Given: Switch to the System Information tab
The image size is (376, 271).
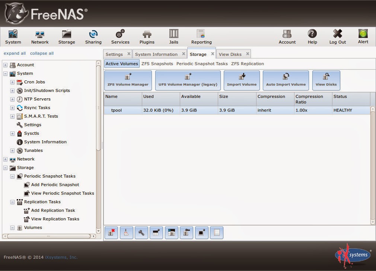Looking at the screenshot, I should (x=156, y=54).
